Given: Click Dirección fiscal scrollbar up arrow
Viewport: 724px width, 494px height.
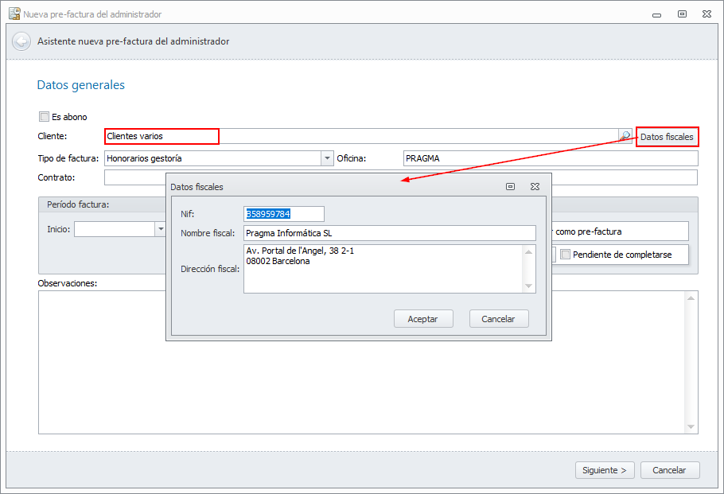Looking at the screenshot, I should click(x=529, y=251).
